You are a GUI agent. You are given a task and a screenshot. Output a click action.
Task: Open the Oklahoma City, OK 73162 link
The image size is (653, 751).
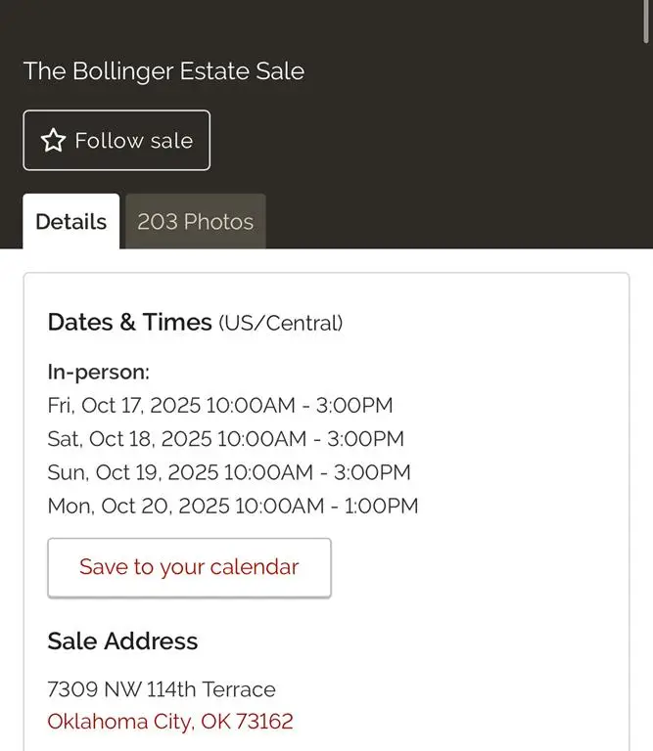click(169, 723)
